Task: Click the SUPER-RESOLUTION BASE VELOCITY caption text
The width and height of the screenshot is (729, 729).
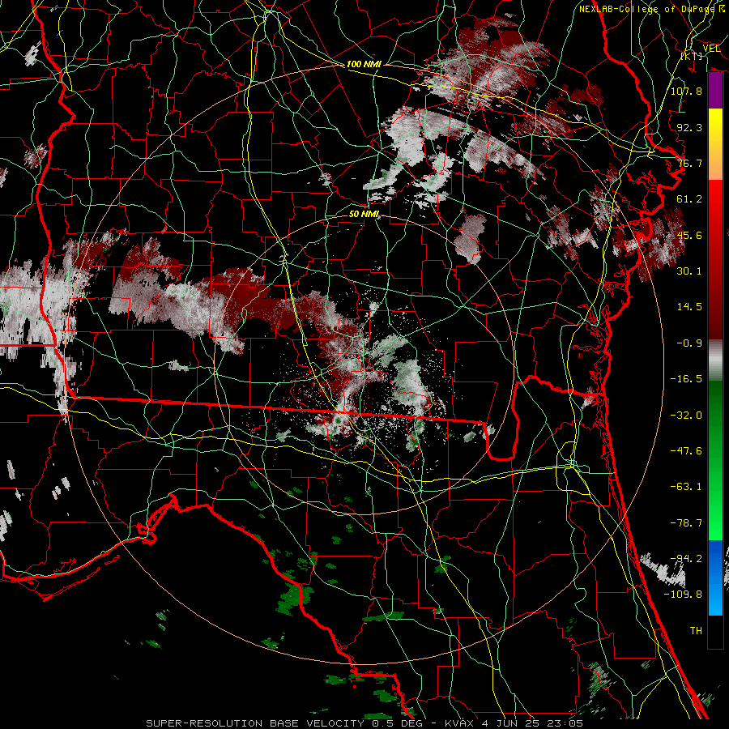Action: 255,723
